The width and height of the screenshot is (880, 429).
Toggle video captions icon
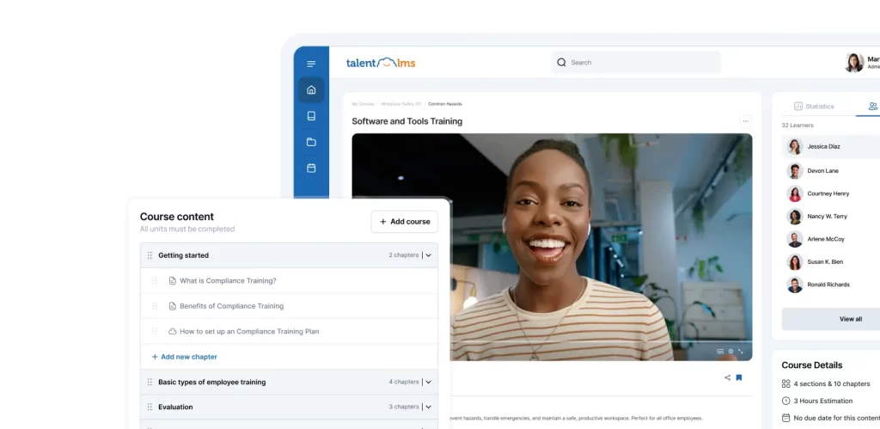pos(720,352)
